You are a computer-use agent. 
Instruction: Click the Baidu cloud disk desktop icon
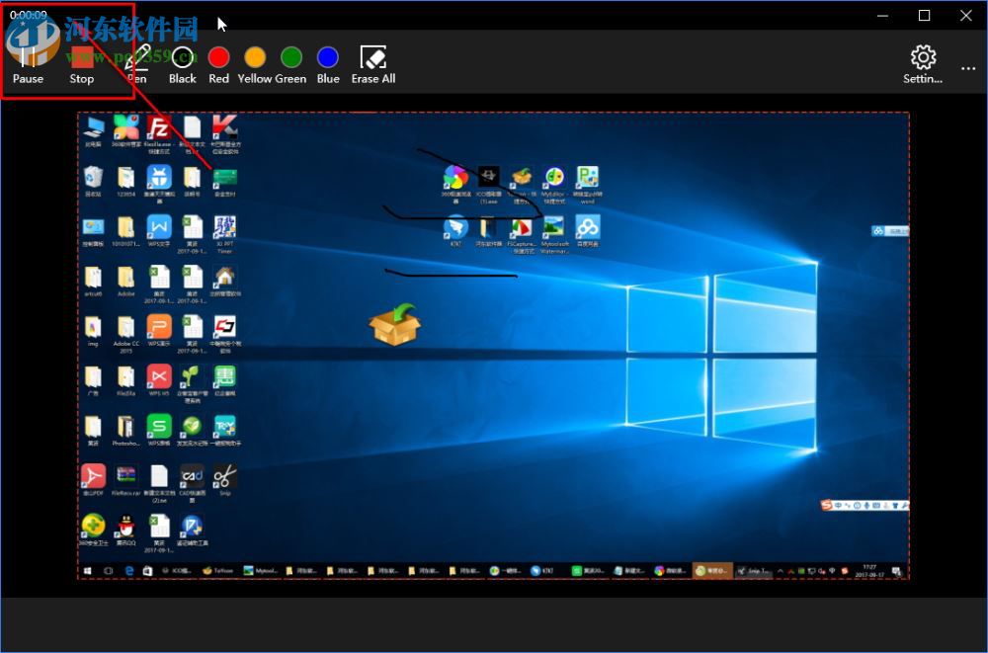pyautogui.click(x=587, y=231)
